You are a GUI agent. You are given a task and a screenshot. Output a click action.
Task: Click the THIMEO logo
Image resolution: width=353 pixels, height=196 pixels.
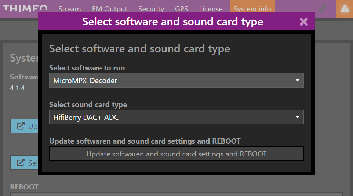(x=25, y=8)
